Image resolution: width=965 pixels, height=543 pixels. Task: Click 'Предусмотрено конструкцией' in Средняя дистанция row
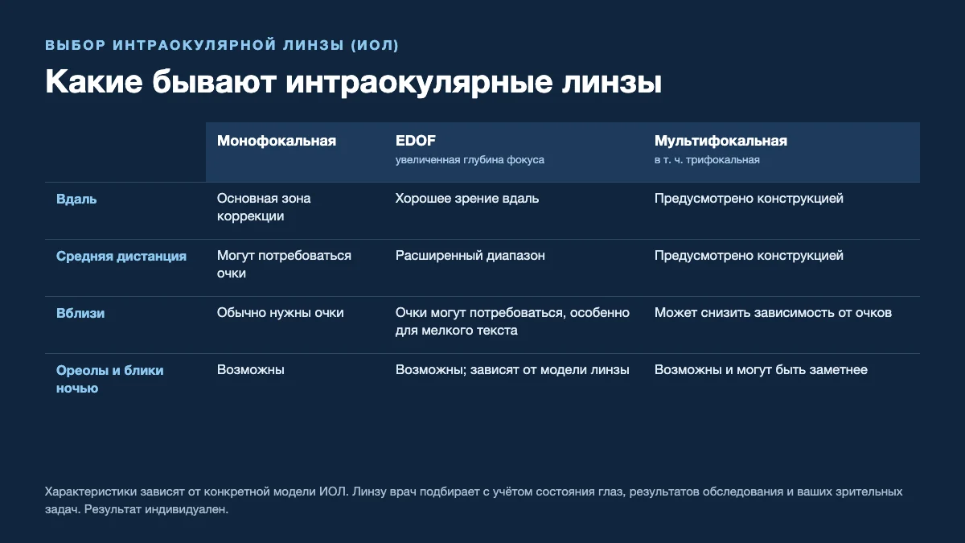point(749,256)
